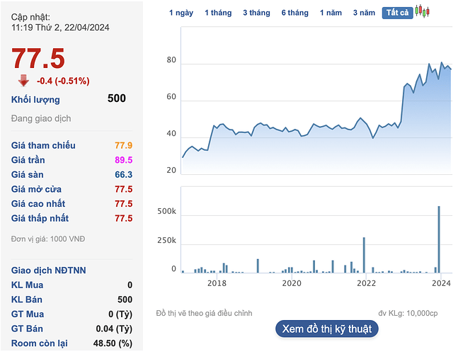The width and height of the screenshot is (458, 354).
Task: Click the current price 77.5
Action: click(x=38, y=59)
